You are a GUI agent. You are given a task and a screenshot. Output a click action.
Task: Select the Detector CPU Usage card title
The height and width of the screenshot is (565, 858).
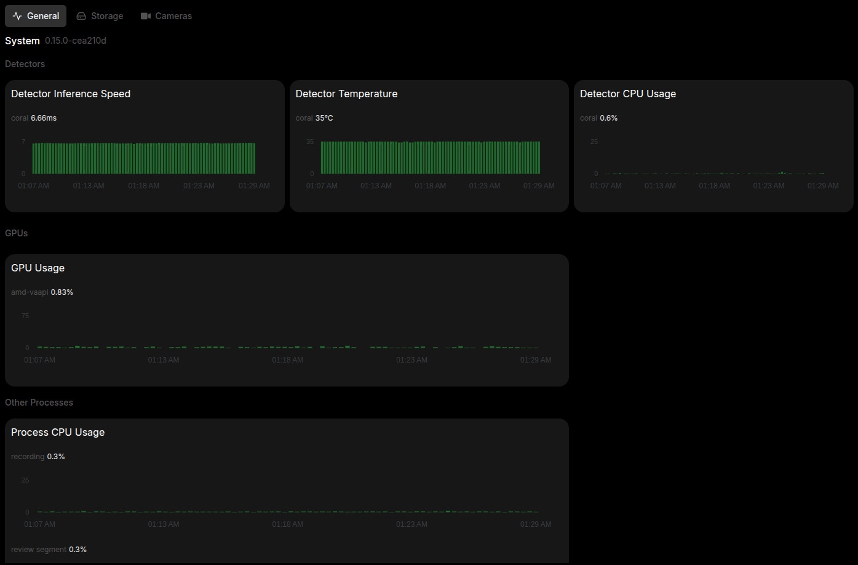627,94
